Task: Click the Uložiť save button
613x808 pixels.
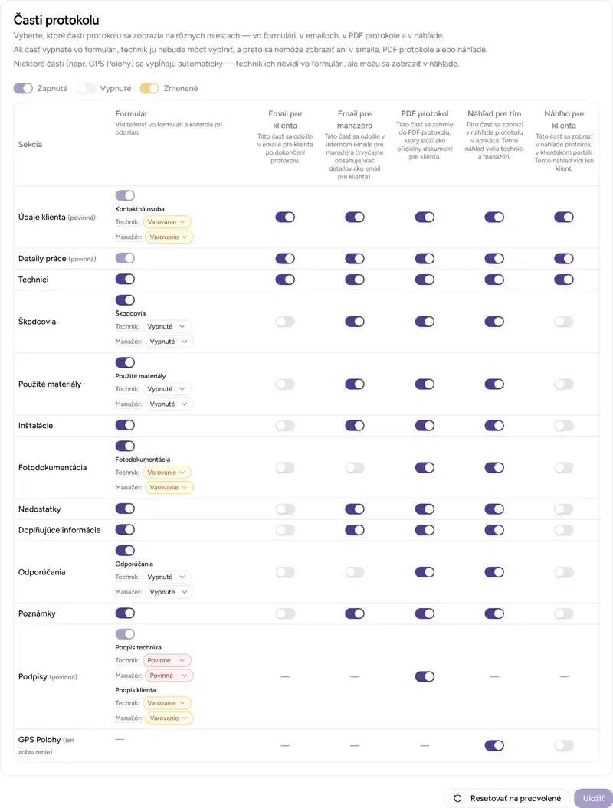Action: click(593, 798)
